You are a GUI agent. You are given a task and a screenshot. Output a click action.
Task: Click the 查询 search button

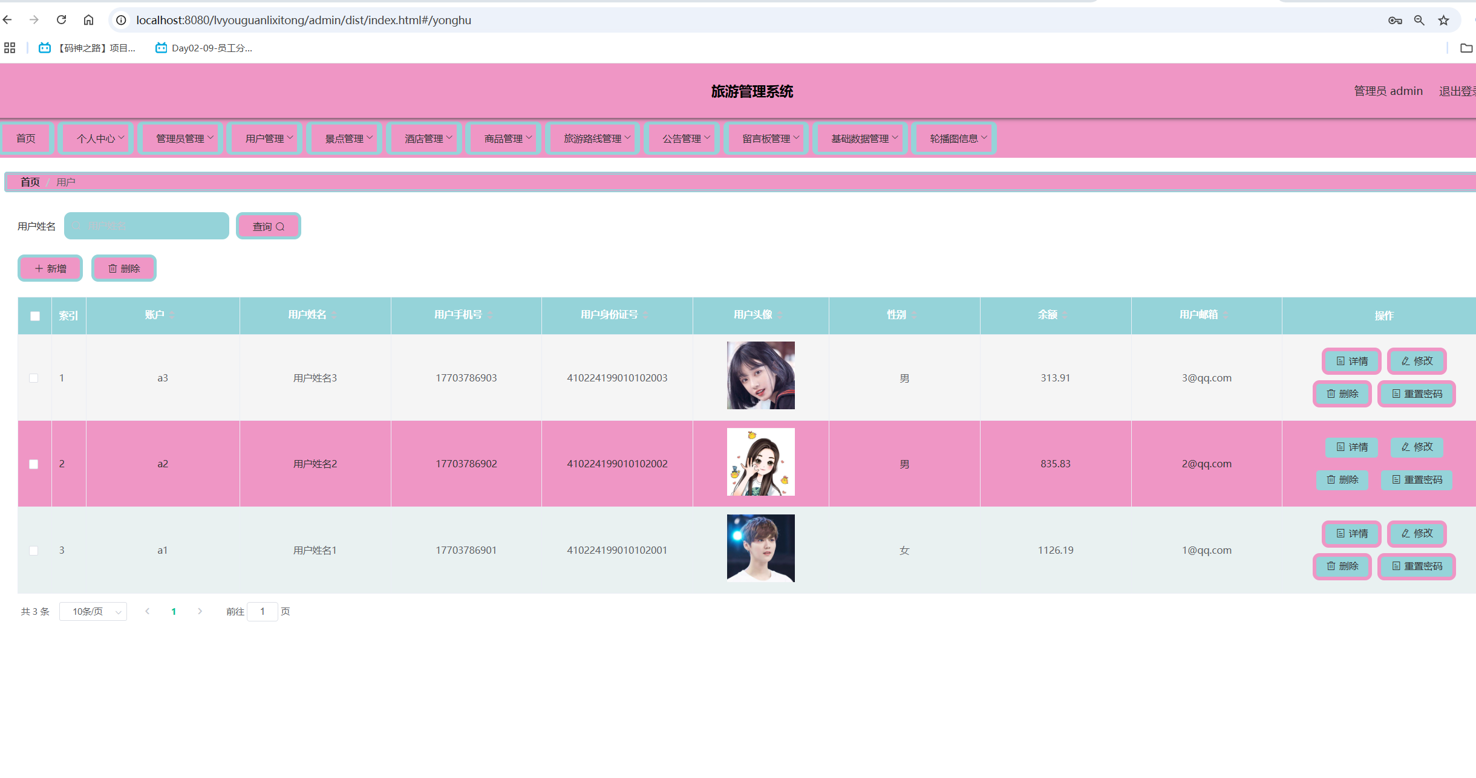[268, 226]
